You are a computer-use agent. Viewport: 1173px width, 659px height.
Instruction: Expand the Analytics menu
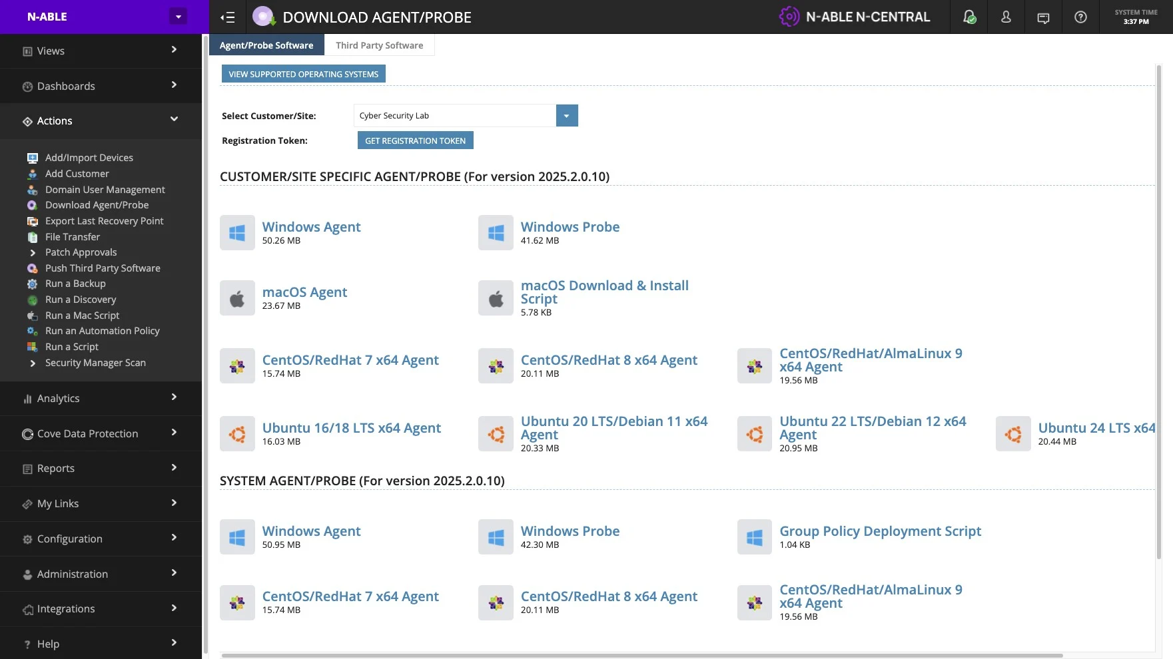point(101,398)
